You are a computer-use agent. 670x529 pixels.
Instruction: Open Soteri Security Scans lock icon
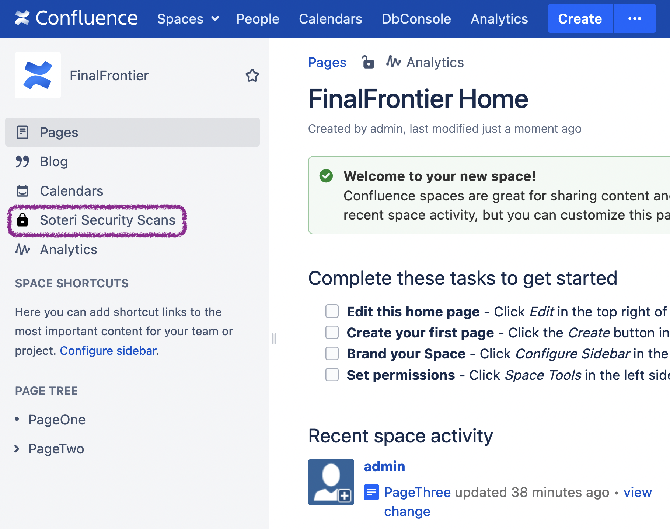point(22,220)
